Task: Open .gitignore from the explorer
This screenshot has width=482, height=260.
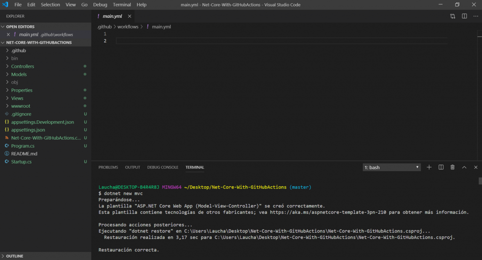Action: [21, 114]
